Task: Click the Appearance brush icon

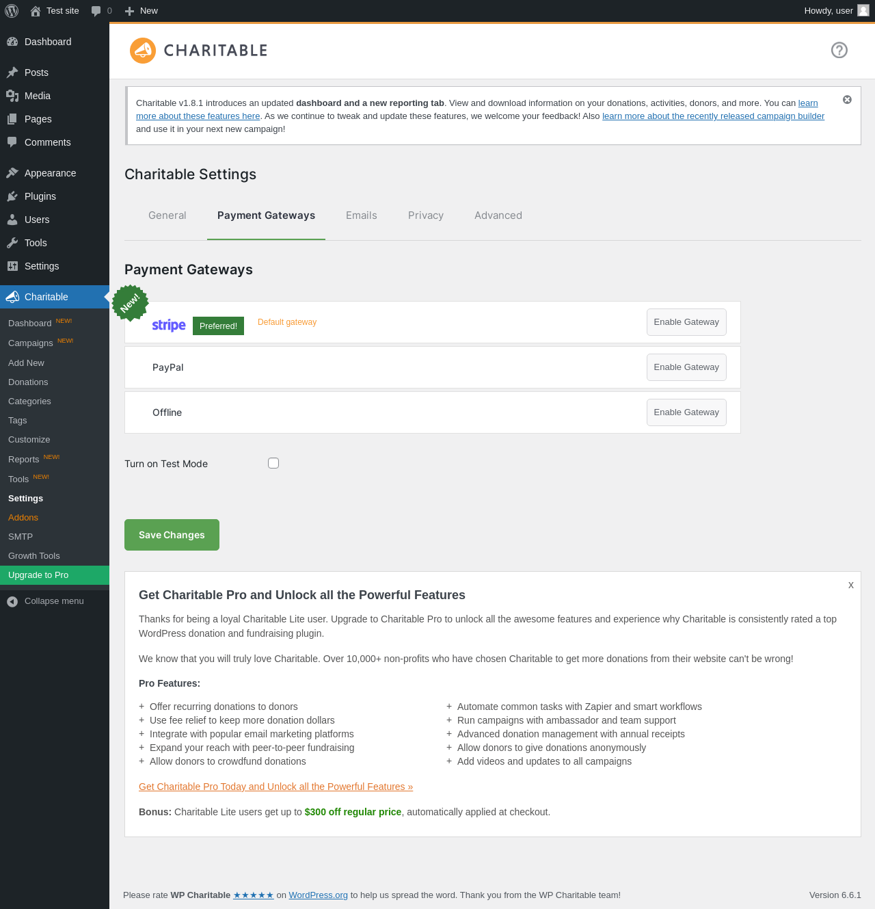Action: click(12, 173)
